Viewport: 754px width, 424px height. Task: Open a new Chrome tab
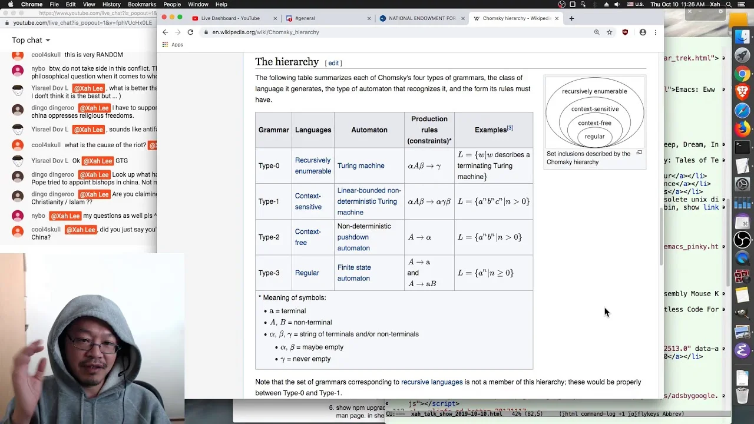click(x=571, y=18)
